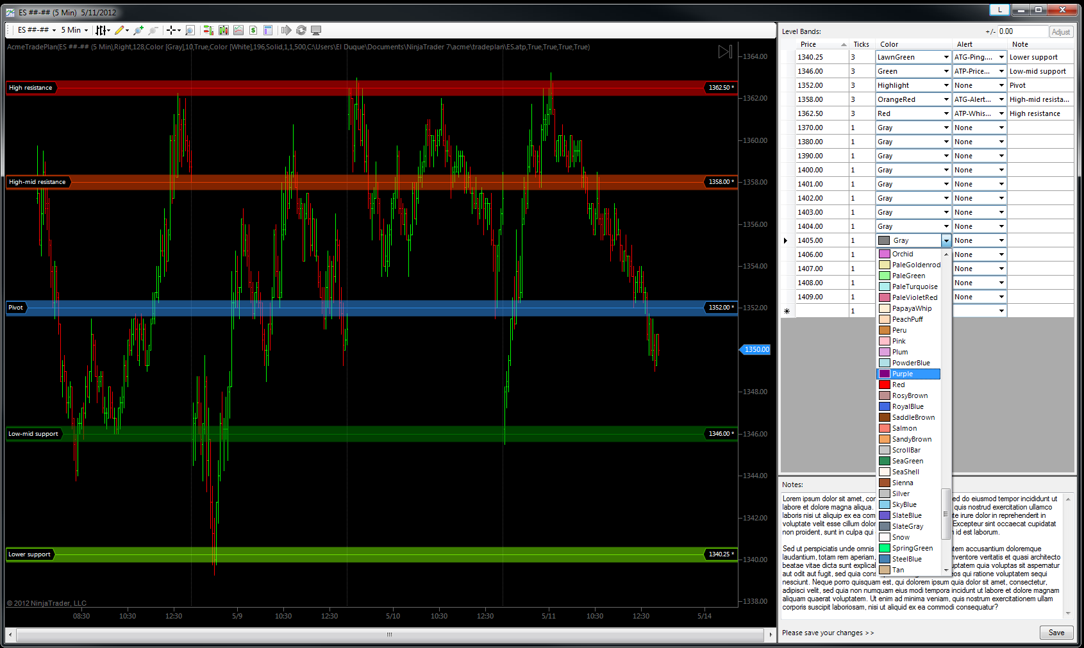Select SpringGreen in color list
Screen dimensions: 1084x648
click(x=908, y=548)
